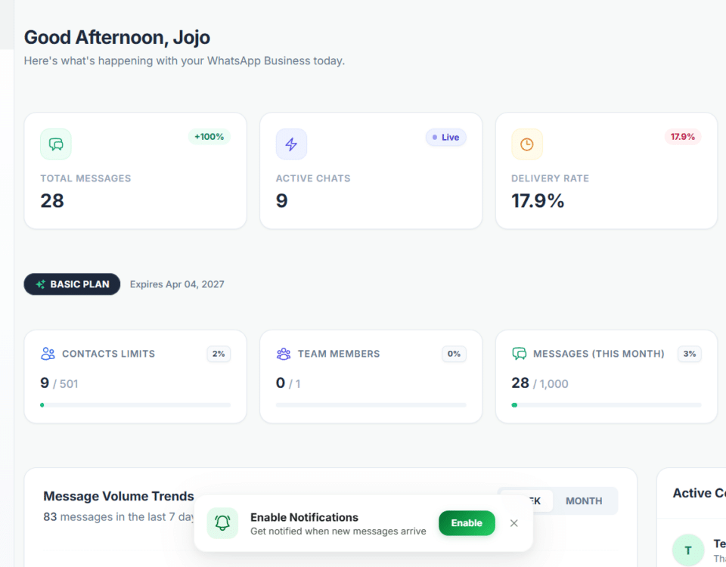Open the BASIC PLAN badge
Screen dimensions: 726x567
73,284
